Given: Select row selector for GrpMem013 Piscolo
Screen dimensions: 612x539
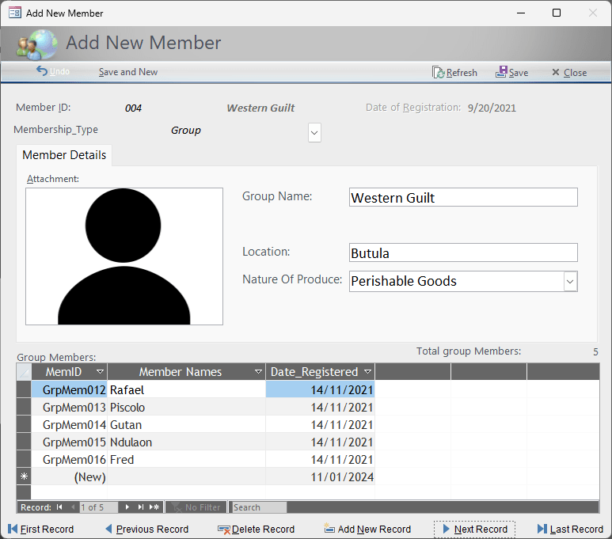Looking at the screenshot, I should pos(24,407).
